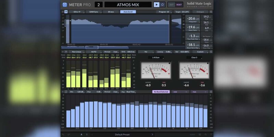Click the undo arrow in footer
This screenshot has width=274, height=137.
63,135
